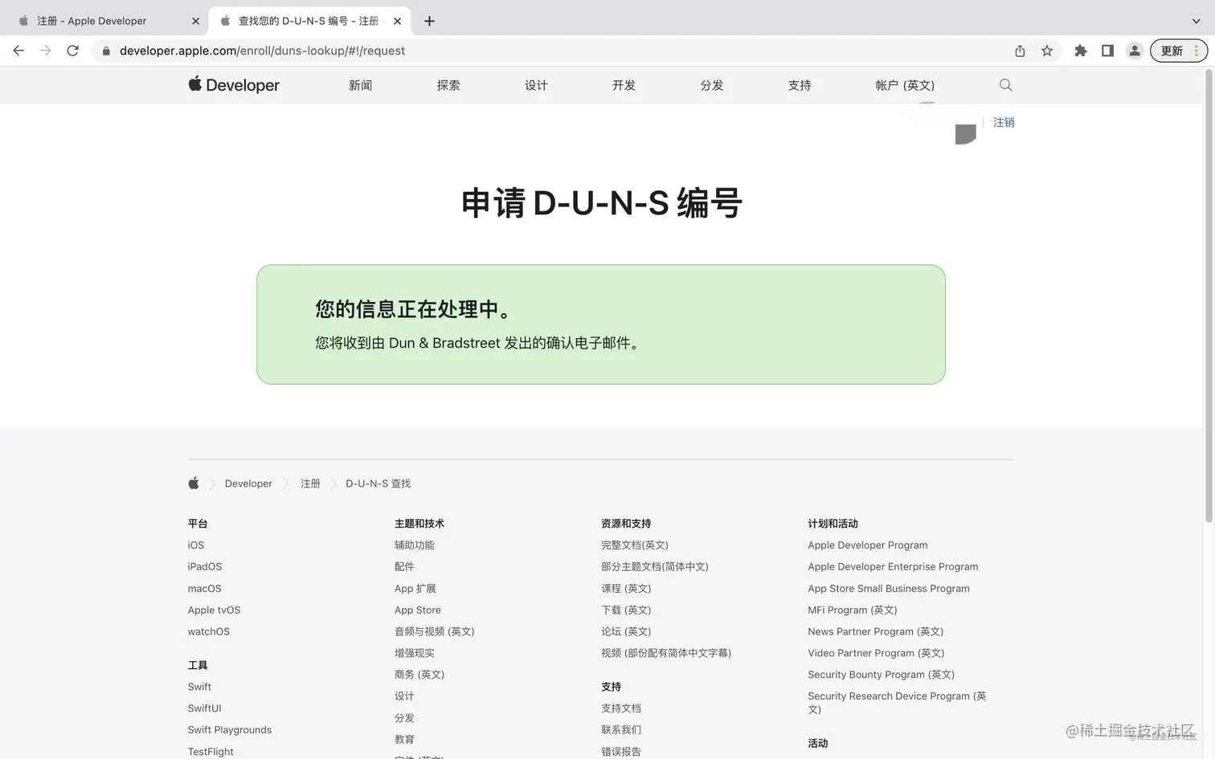Open the MFi Program (英文) link

(x=853, y=610)
